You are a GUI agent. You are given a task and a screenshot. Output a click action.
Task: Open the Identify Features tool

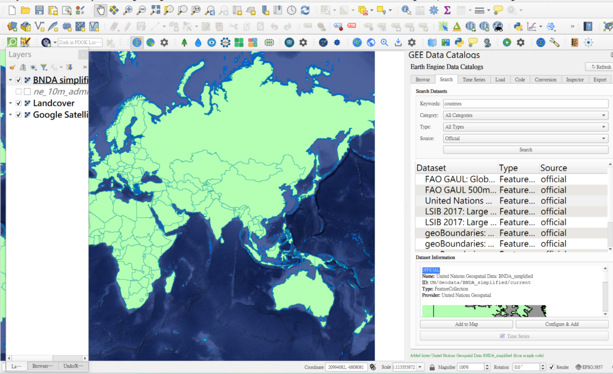(x=406, y=10)
